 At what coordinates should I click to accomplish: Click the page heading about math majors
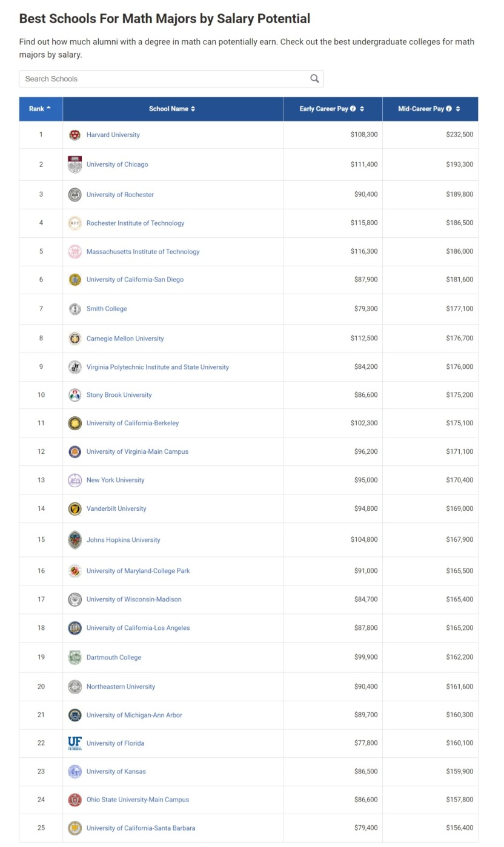(165, 19)
